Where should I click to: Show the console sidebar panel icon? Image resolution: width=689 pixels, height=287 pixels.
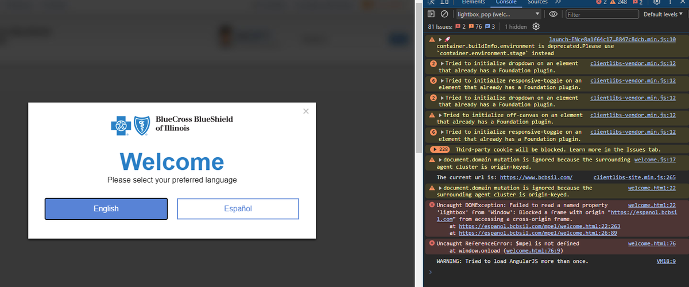point(432,14)
